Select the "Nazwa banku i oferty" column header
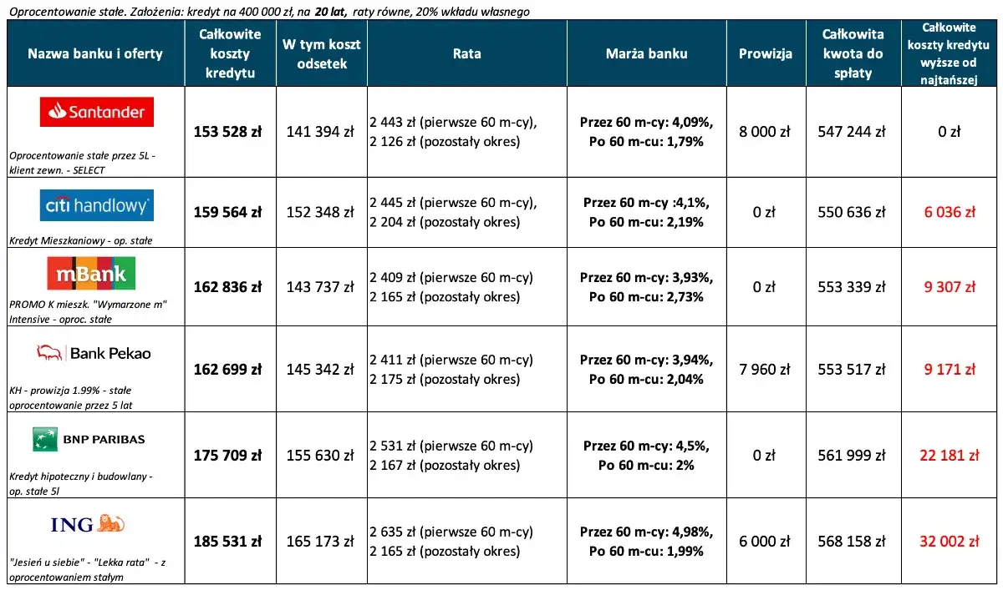The image size is (1003, 590). tap(95, 53)
